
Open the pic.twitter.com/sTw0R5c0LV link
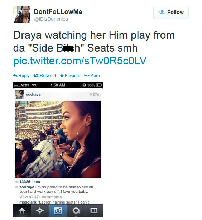coord(80,61)
